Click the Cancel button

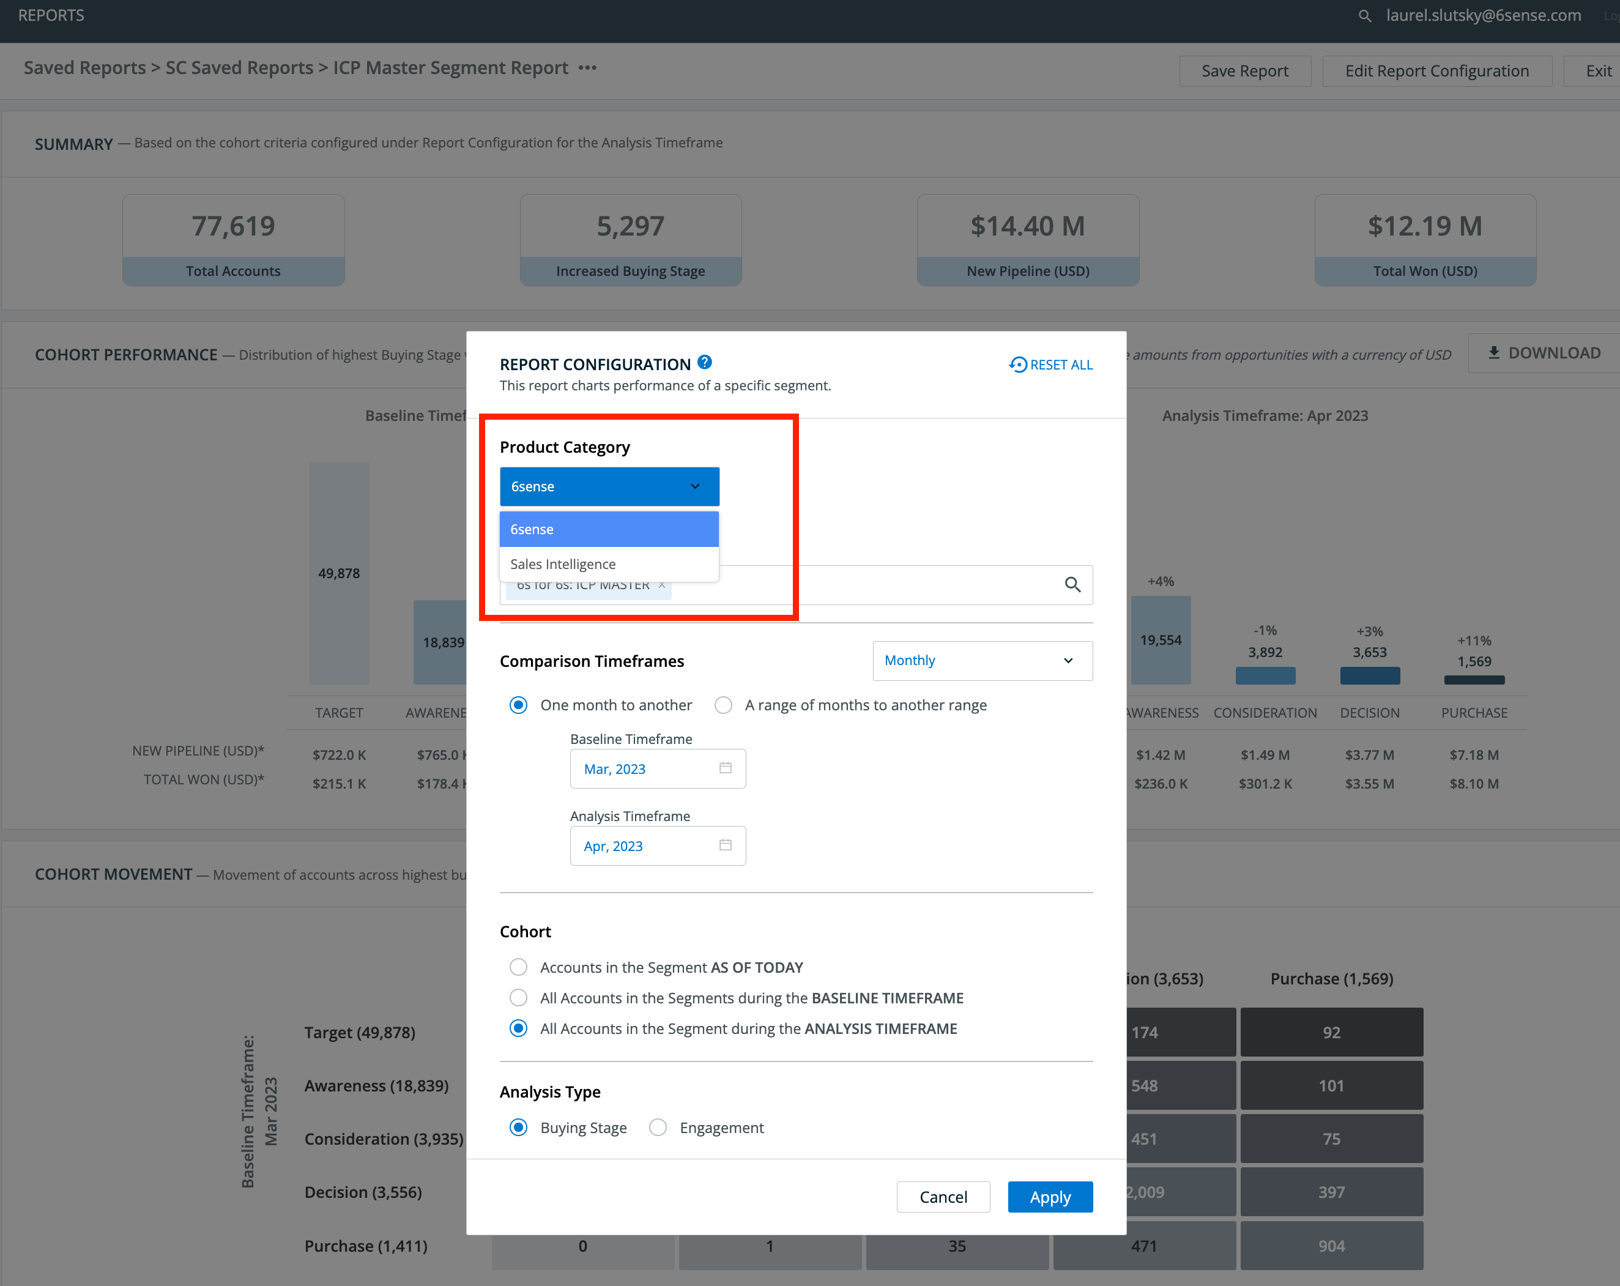(x=943, y=1197)
